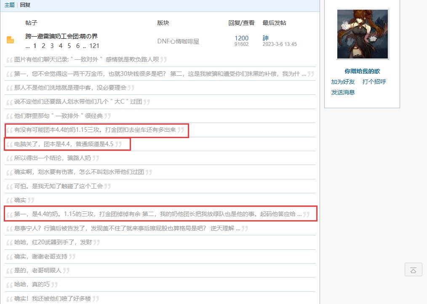Open the 你赠给我的歌 username link
This screenshot has width=427, height=304.
pos(362,71)
